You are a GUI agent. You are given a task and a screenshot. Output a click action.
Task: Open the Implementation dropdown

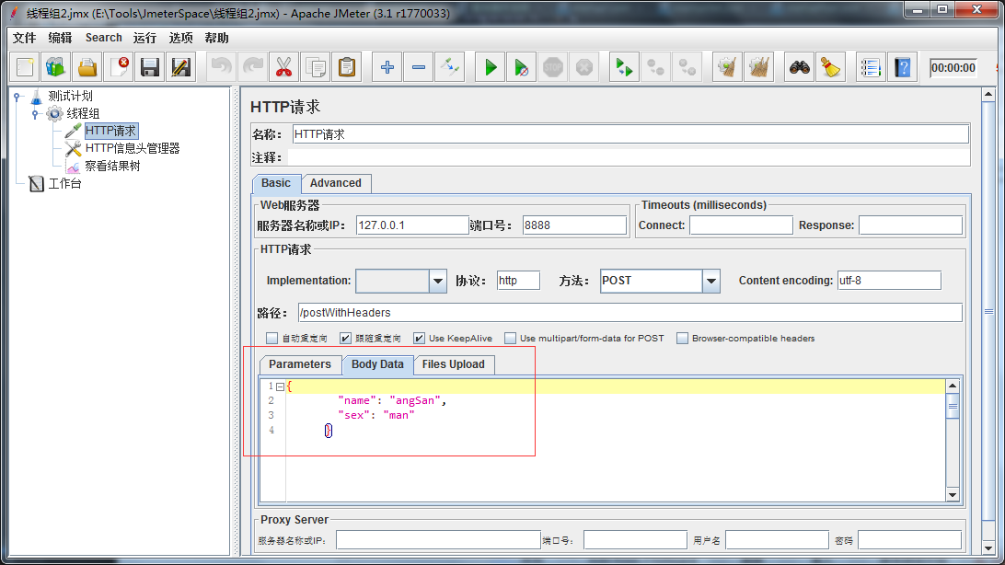(438, 281)
